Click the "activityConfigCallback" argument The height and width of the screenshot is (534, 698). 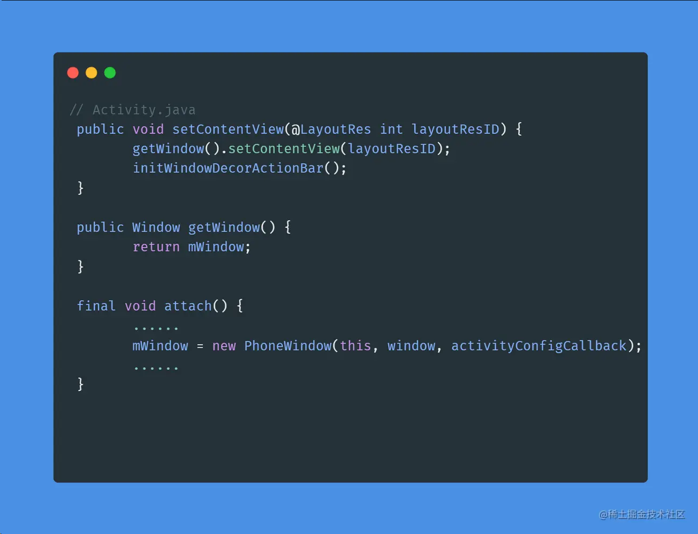(538, 346)
